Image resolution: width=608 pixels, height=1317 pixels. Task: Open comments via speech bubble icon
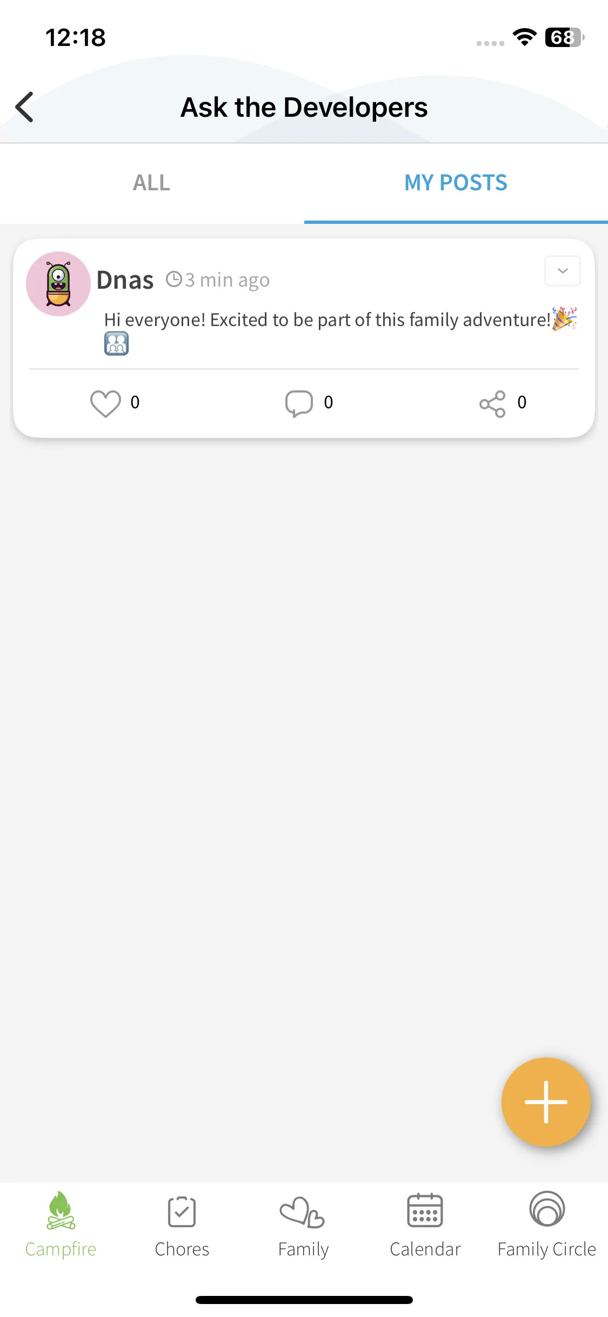point(299,403)
